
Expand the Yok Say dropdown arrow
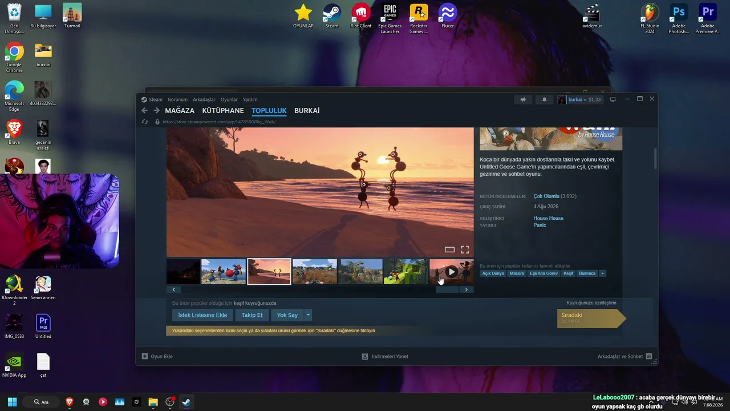[x=309, y=315]
